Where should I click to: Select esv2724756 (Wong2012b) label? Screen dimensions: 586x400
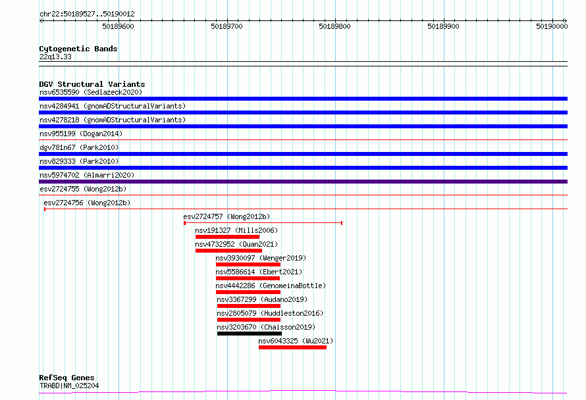[87, 203]
